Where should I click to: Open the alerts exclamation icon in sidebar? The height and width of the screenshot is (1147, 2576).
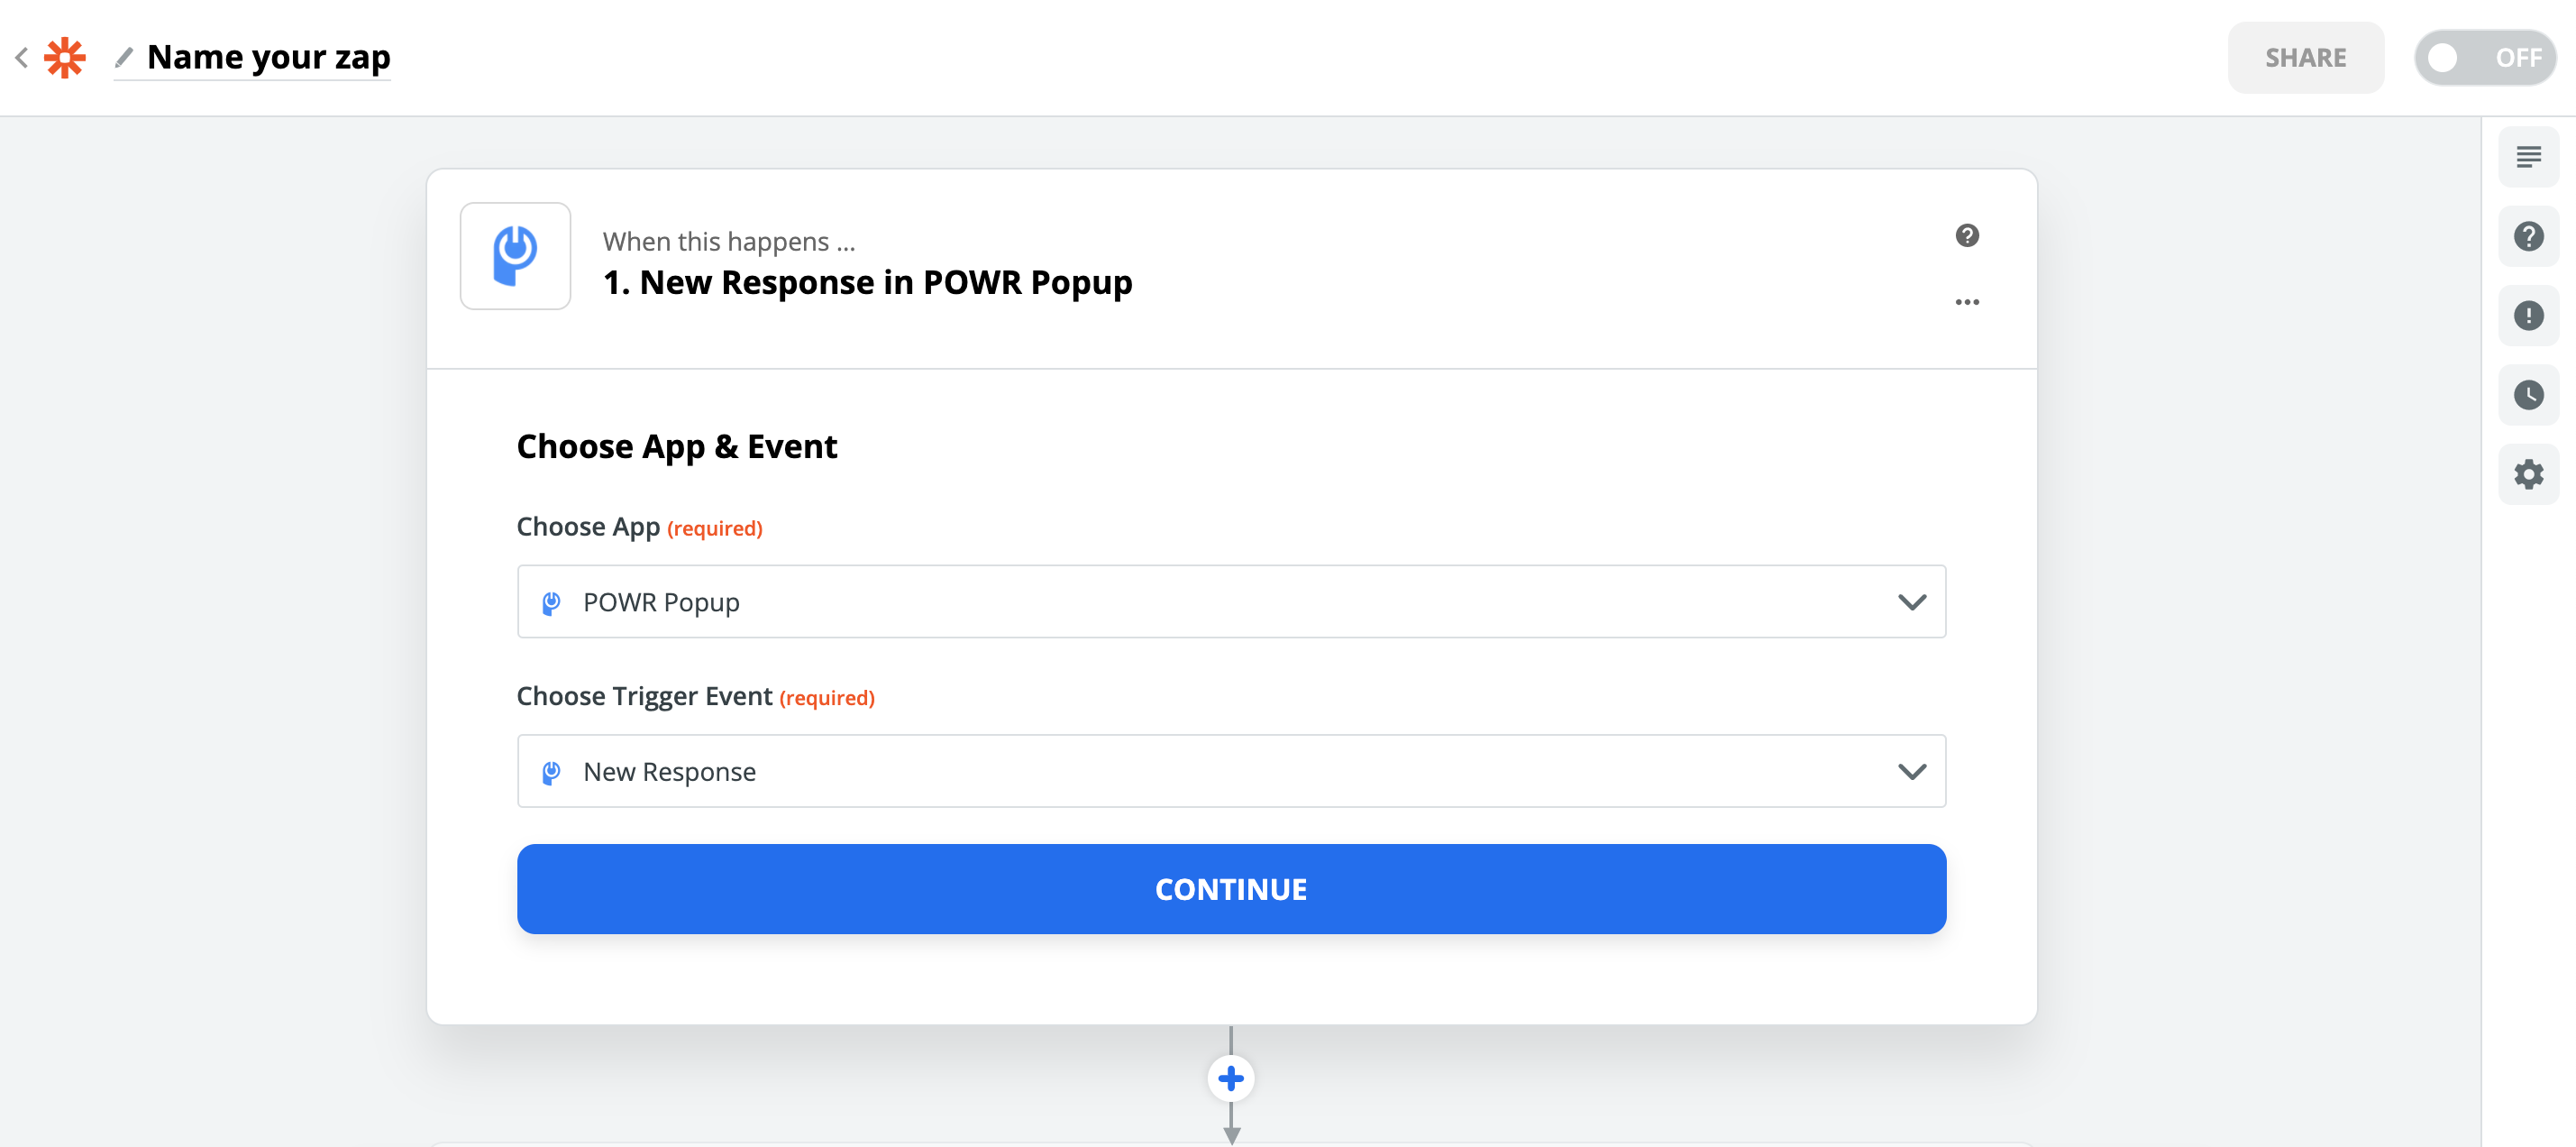[x=2528, y=316]
